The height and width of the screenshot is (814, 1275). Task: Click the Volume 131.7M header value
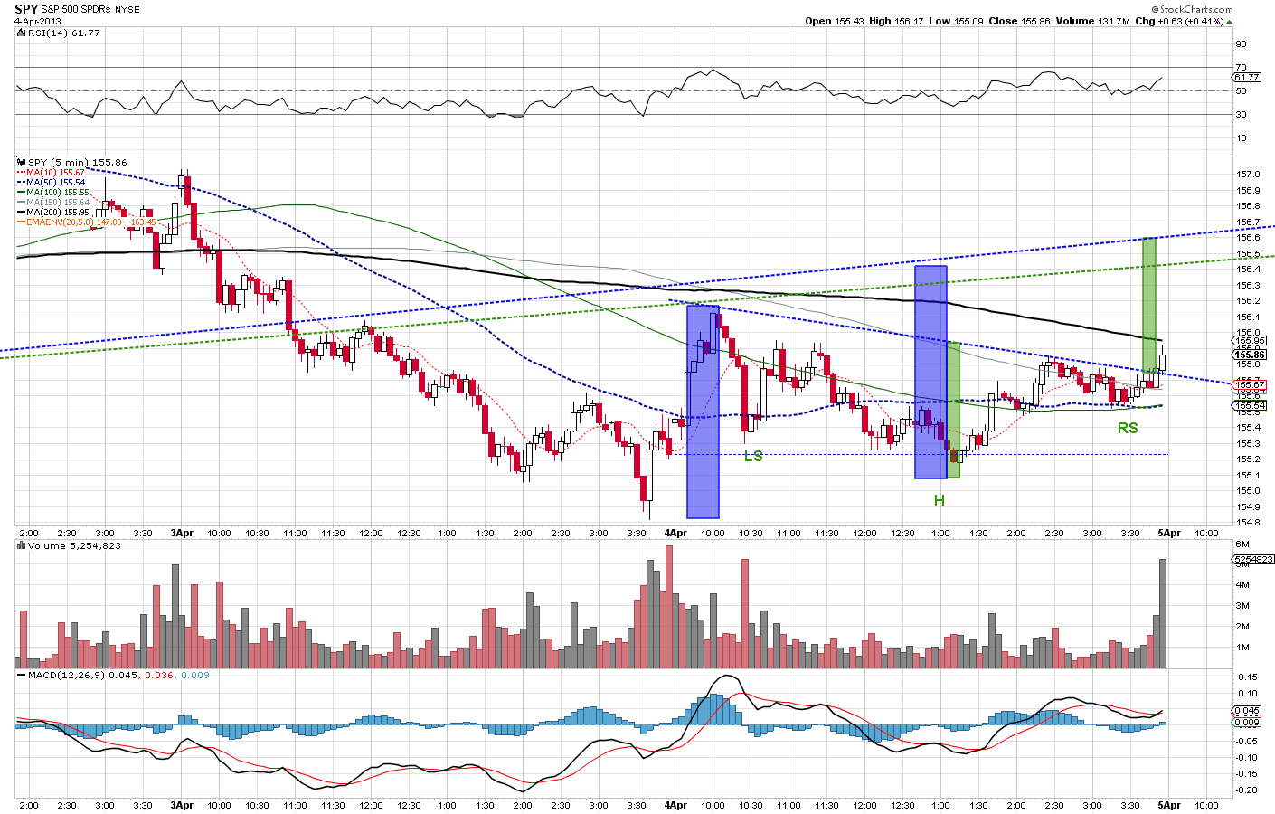(1093, 21)
